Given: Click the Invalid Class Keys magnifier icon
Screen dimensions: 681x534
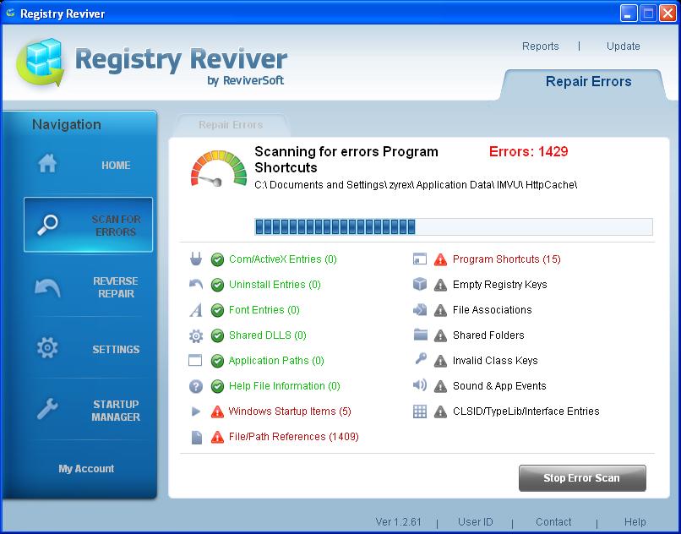Looking at the screenshot, I should (419, 361).
